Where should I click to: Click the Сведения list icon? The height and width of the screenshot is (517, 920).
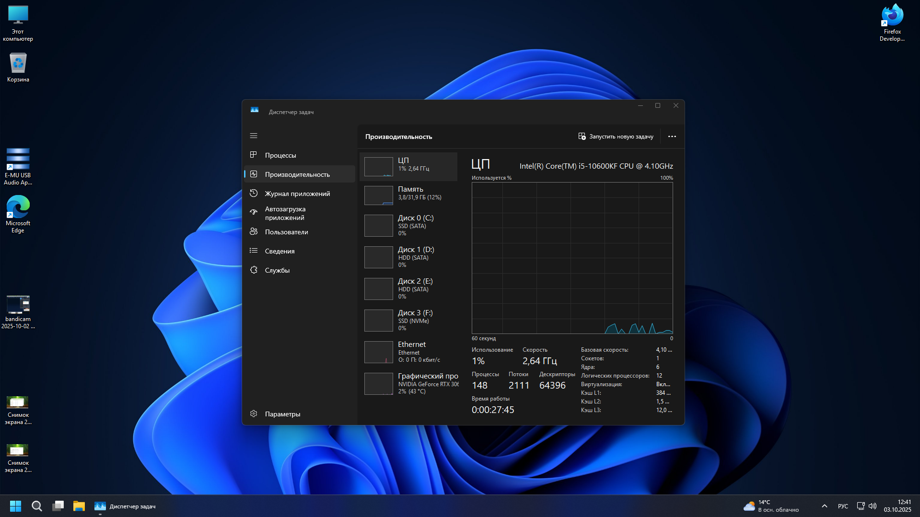[x=254, y=251]
